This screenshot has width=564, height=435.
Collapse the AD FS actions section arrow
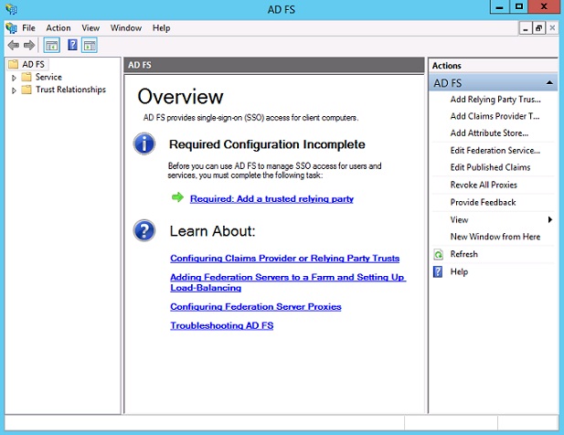549,82
